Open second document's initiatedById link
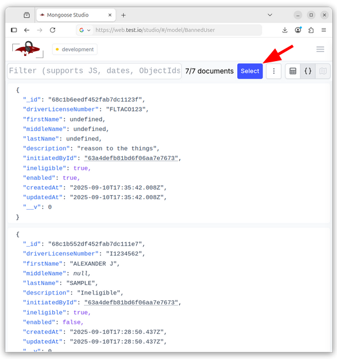 [131, 303]
